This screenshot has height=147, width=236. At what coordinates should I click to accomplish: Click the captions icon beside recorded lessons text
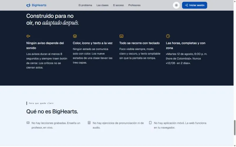coord(28,123)
